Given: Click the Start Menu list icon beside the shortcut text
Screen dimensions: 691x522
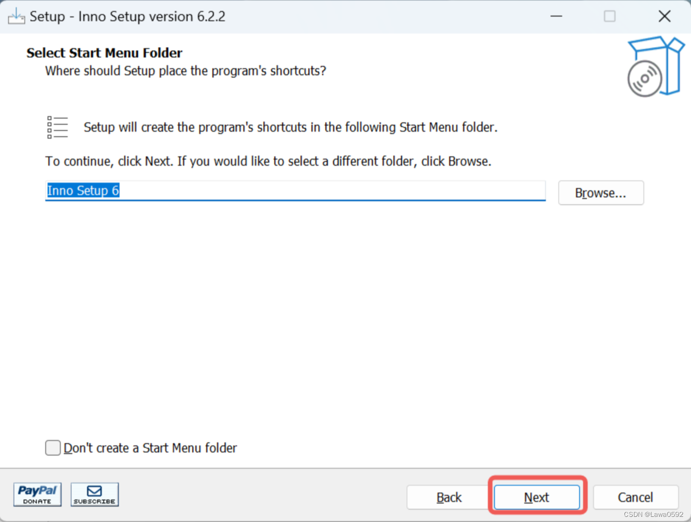Looking at the screenshot, I should click(57, 127).
